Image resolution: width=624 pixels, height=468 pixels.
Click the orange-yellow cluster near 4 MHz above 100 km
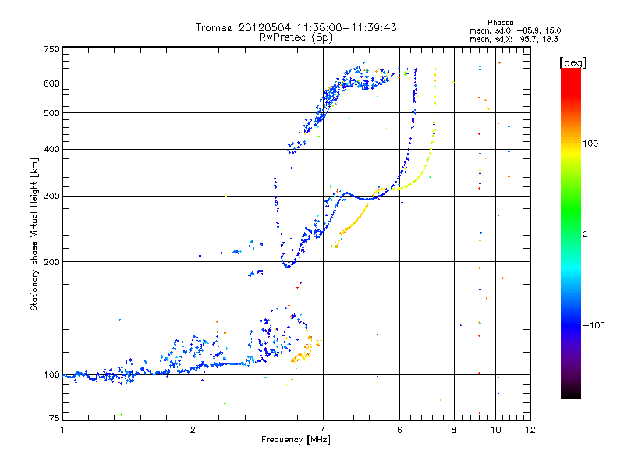tap(304, 353)
